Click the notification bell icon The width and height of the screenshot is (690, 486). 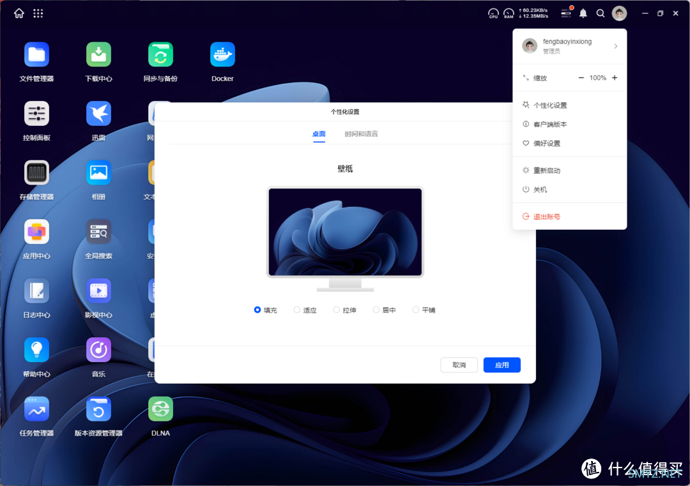pos(583,13)
